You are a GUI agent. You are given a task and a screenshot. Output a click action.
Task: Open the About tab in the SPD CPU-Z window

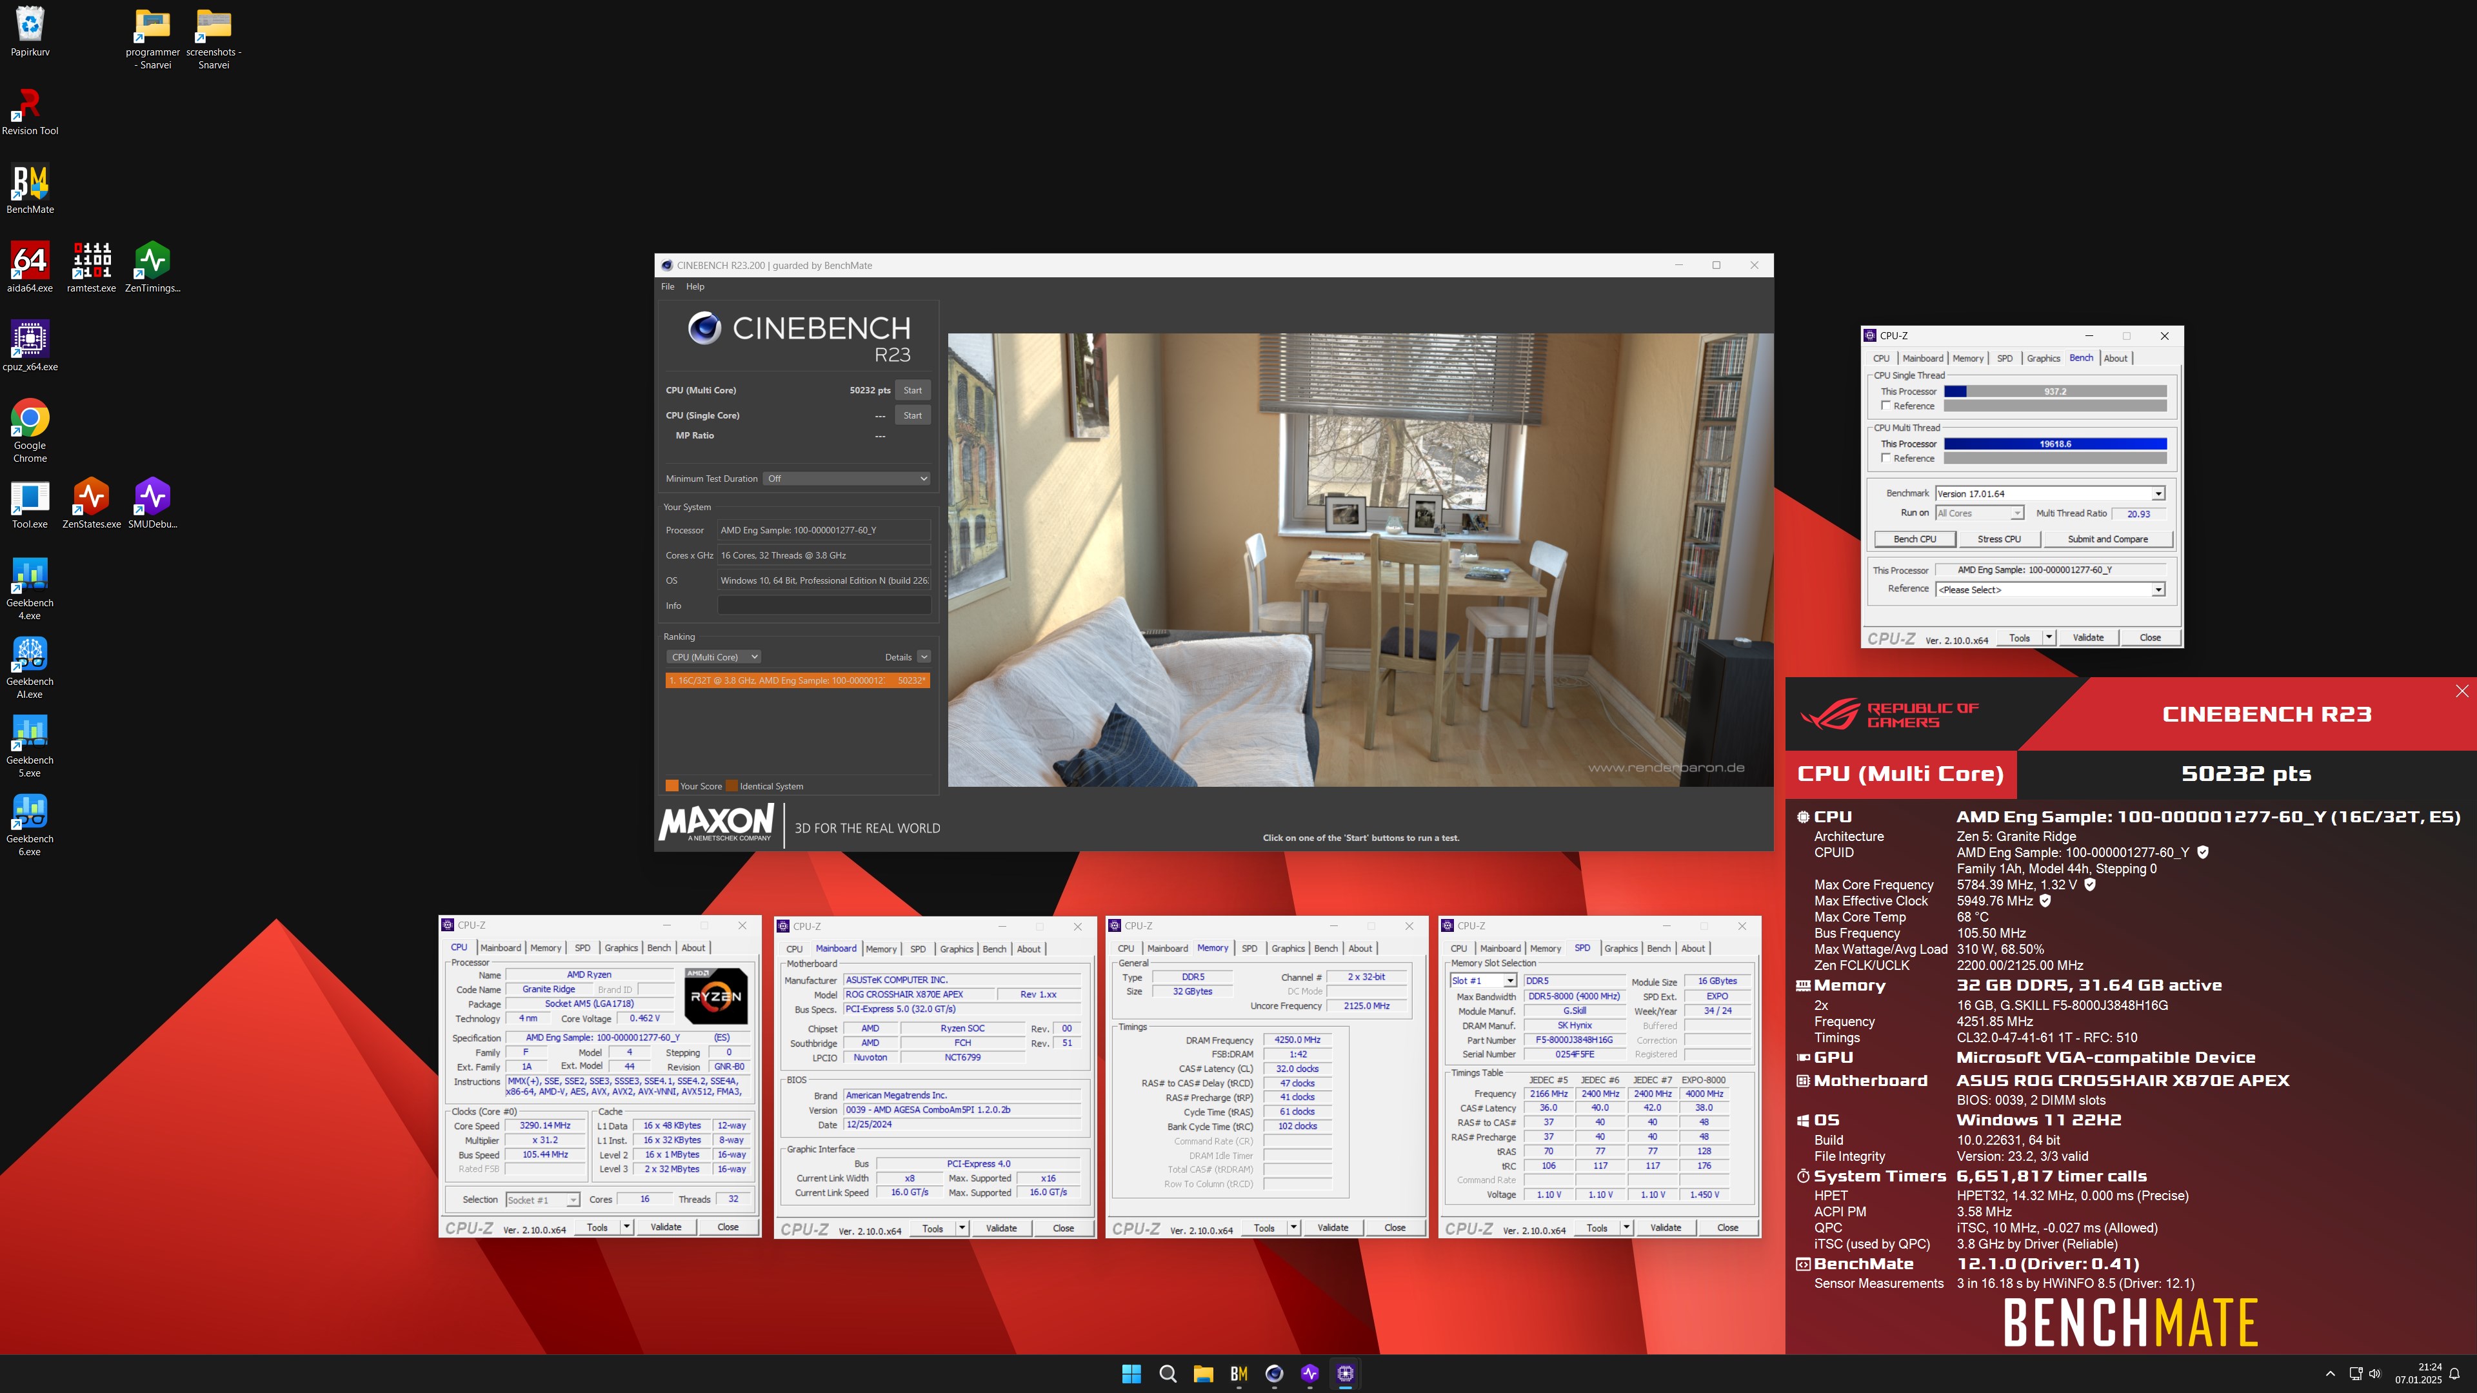click(x=1693, y=948)
